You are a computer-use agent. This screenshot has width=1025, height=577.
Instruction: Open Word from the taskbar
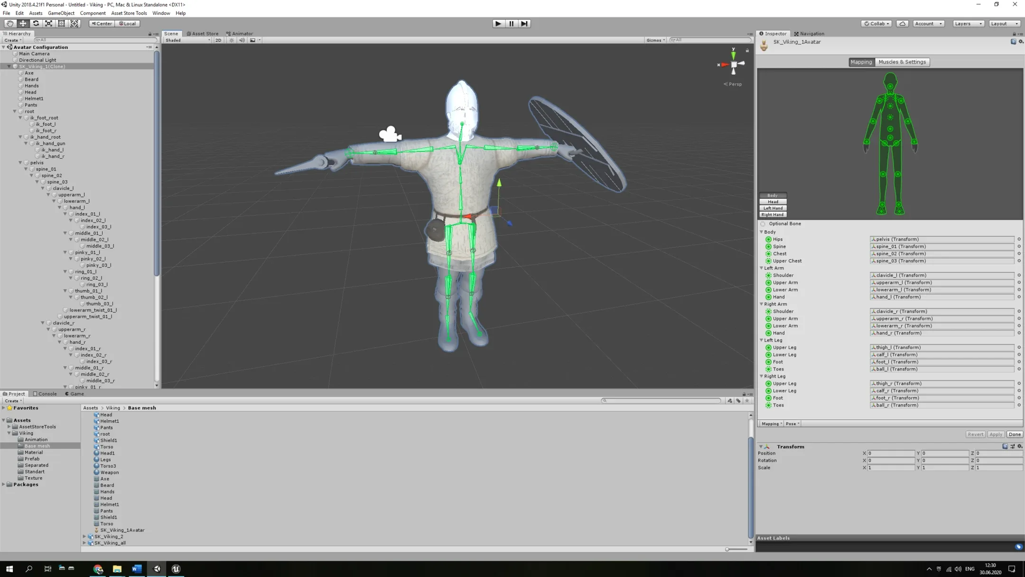click(137, 568)
